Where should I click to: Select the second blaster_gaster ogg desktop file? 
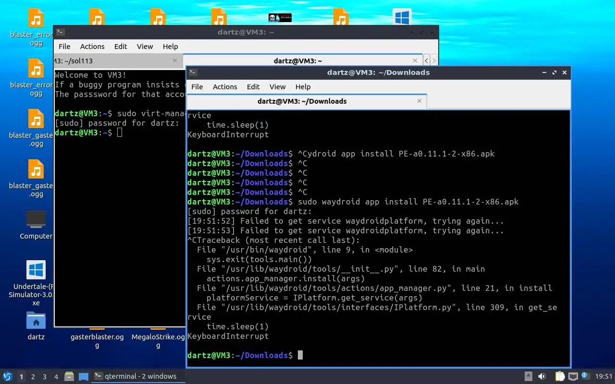36,179
